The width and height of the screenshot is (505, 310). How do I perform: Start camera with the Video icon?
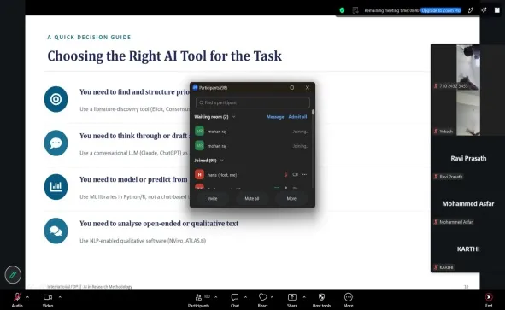48,297
